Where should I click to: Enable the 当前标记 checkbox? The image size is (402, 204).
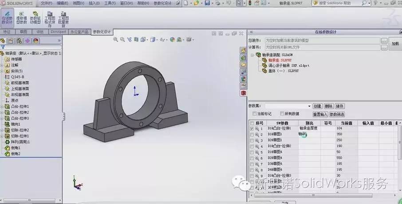tap(255, 113)
